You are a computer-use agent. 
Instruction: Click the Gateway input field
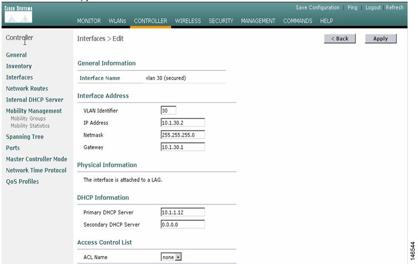pos(183,147)
